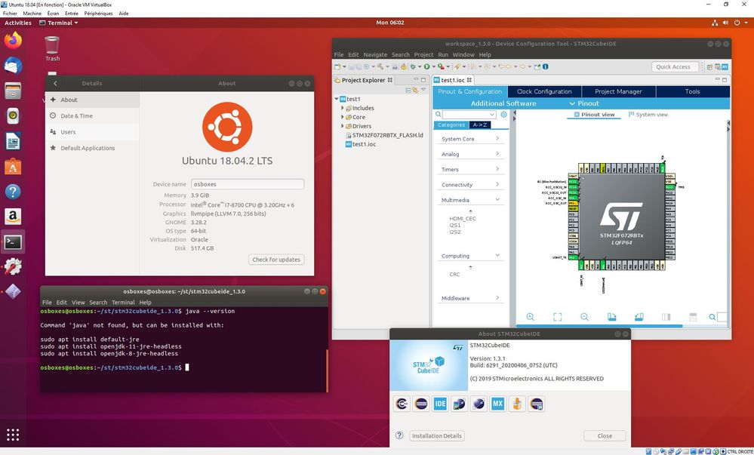Rotate the chip clockwise in pinout view
This screenshot has width=754, height=455.
click(x=611, y=317)
